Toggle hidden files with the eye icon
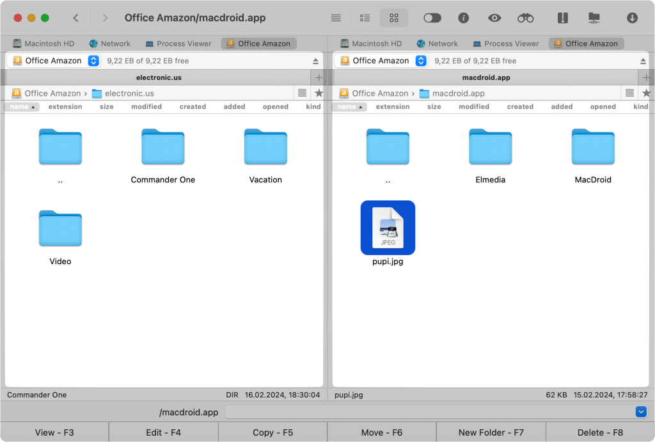655x442 pixels. coord(494,18)
